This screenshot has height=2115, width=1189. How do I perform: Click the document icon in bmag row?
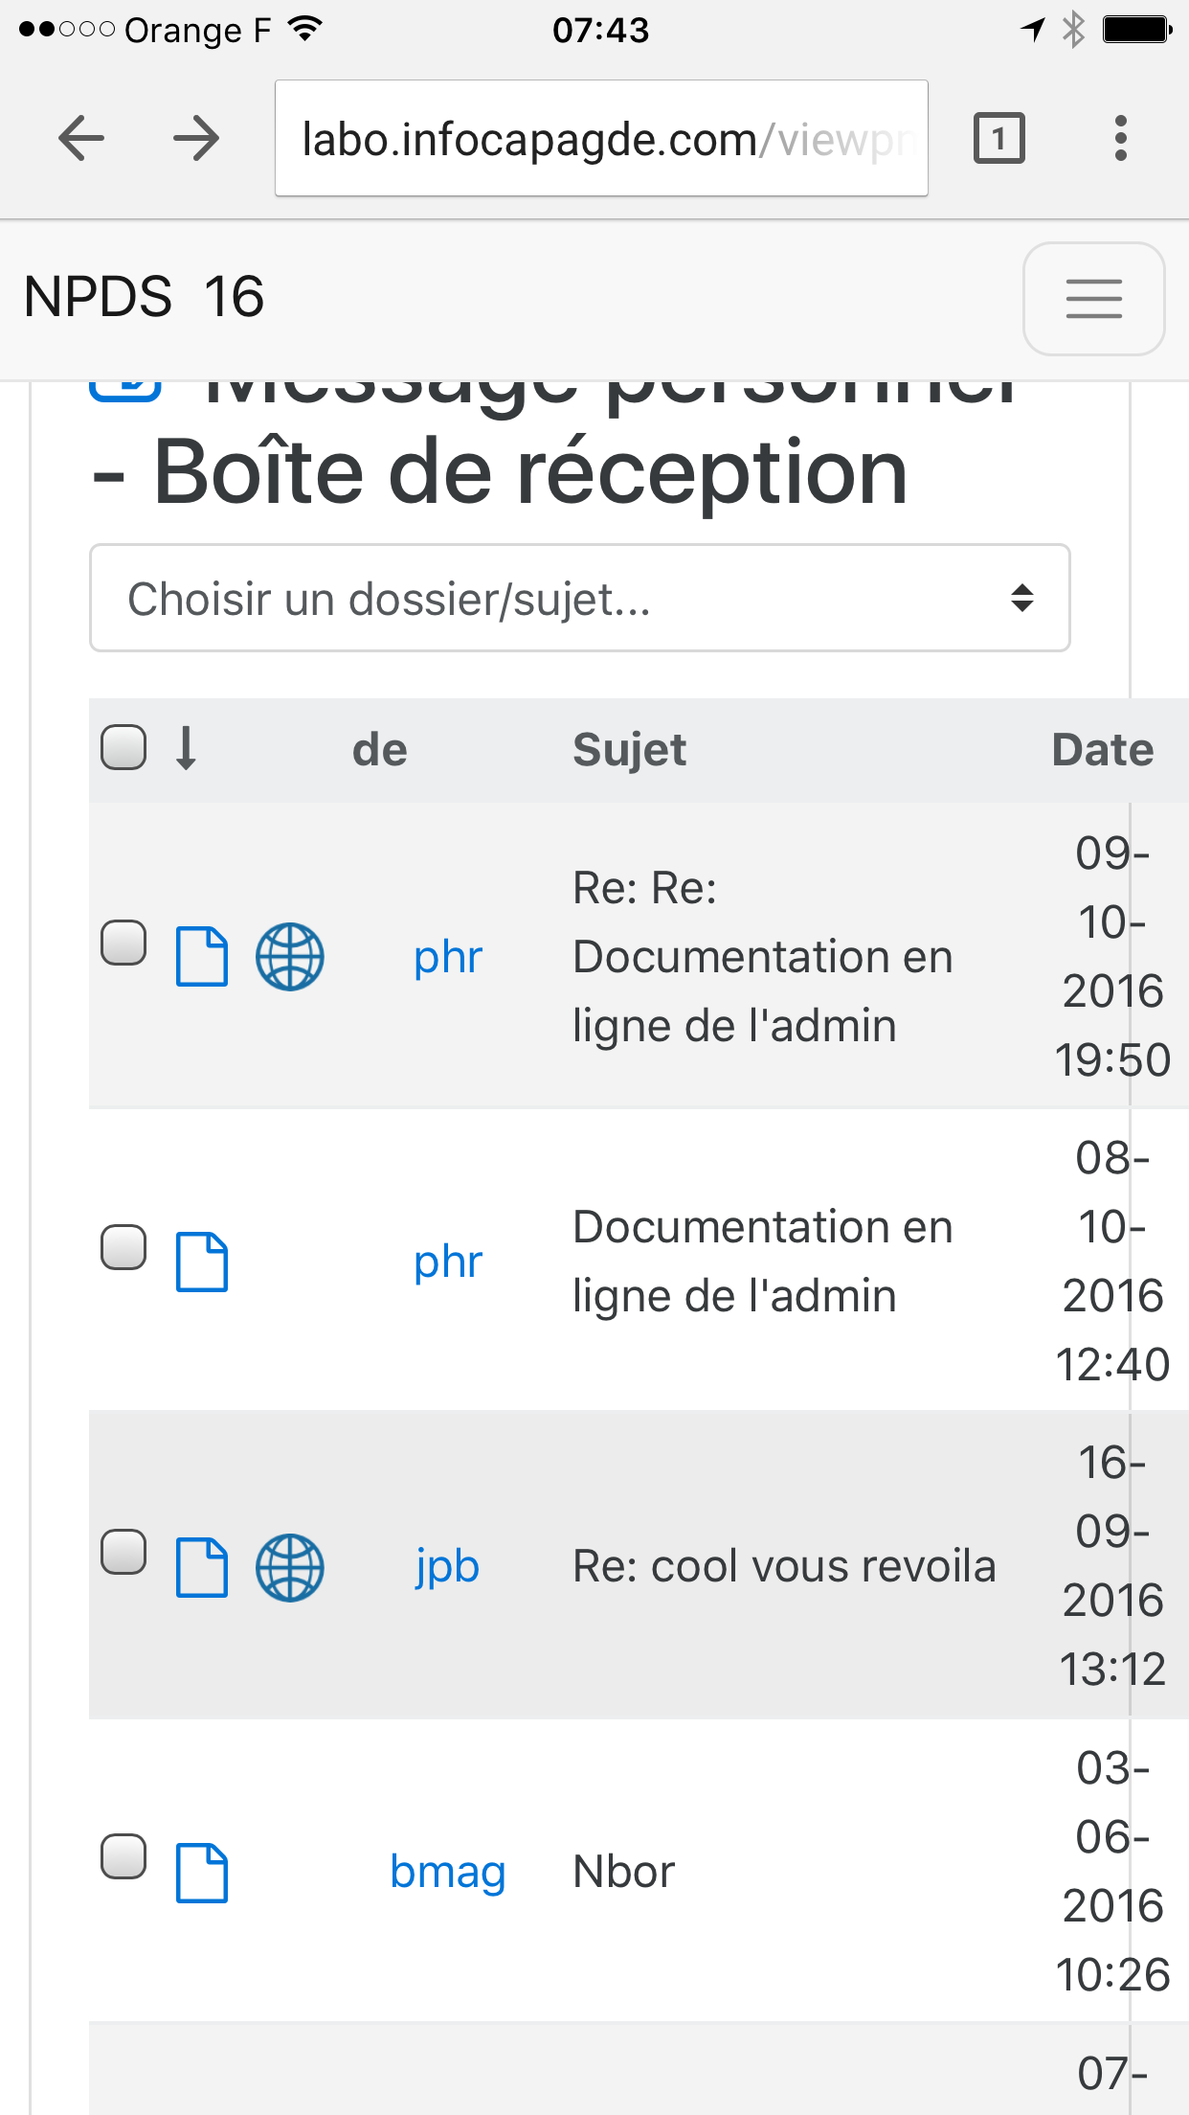click(x=202, y=1872)
